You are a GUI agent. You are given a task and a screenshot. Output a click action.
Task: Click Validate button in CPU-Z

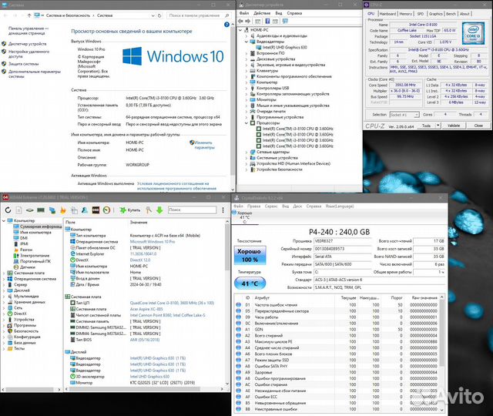(454, 126)
